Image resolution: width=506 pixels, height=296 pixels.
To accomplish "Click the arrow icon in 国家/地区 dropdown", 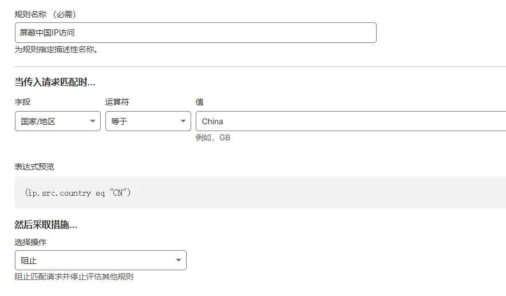I will click(93, 121).
